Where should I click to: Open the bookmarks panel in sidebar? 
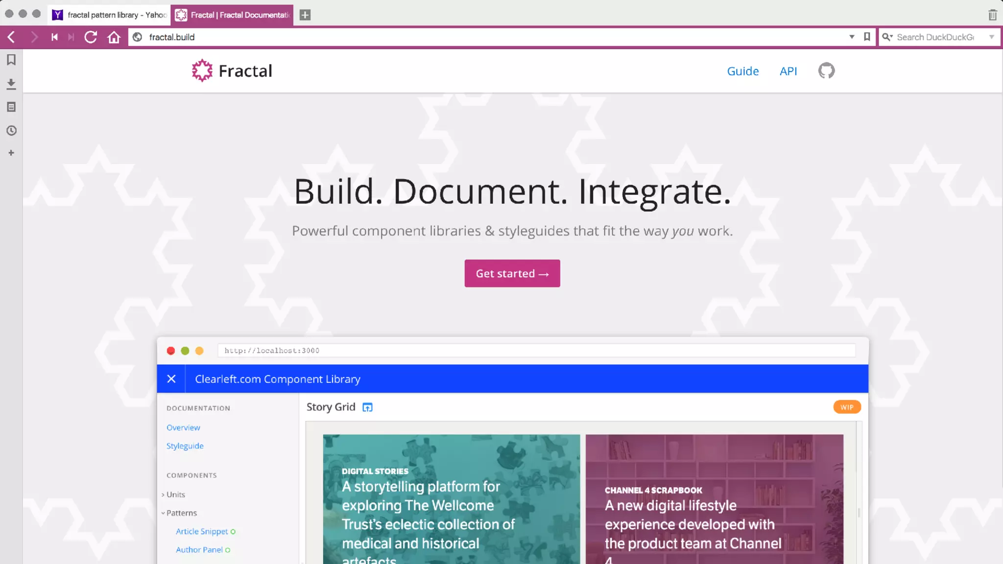click(x=11, y=60)
